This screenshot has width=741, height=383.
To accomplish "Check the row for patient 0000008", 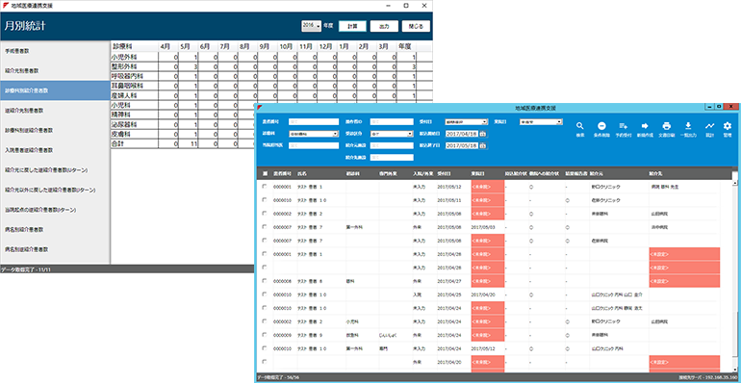I will click(265, 280).
